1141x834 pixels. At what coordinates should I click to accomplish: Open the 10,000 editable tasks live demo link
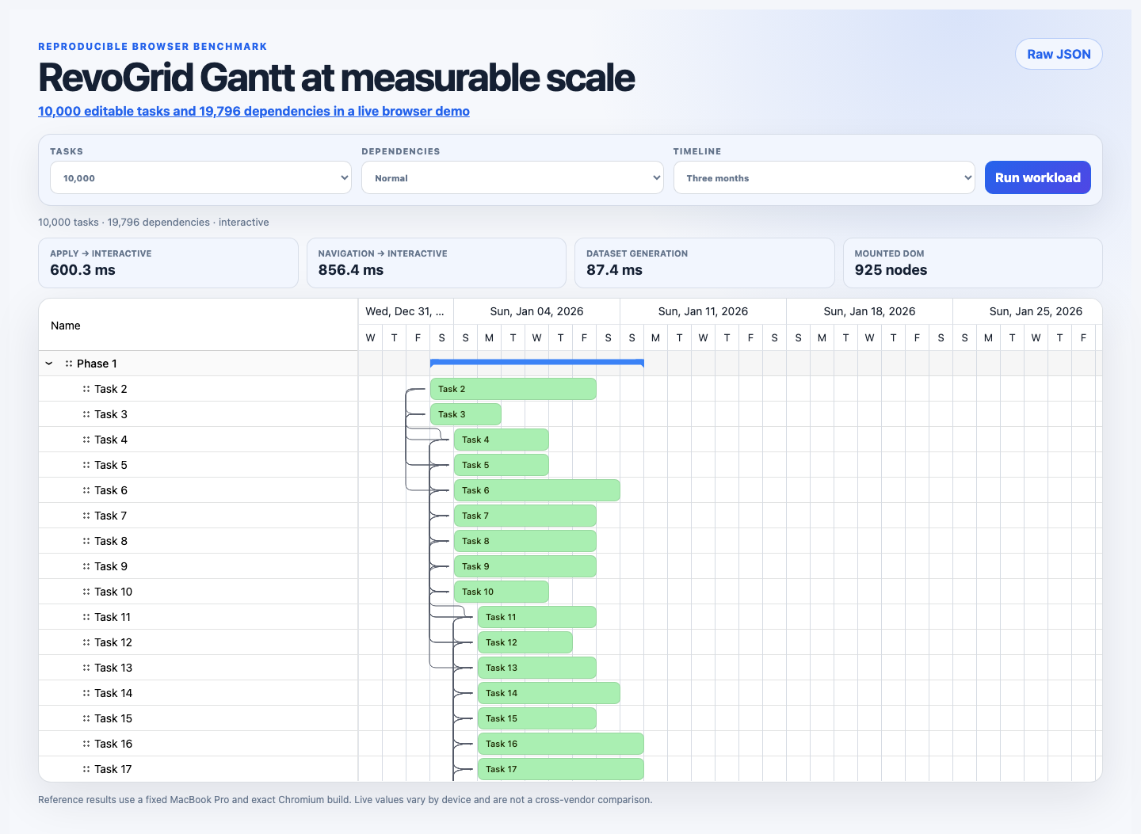(254, 111)
